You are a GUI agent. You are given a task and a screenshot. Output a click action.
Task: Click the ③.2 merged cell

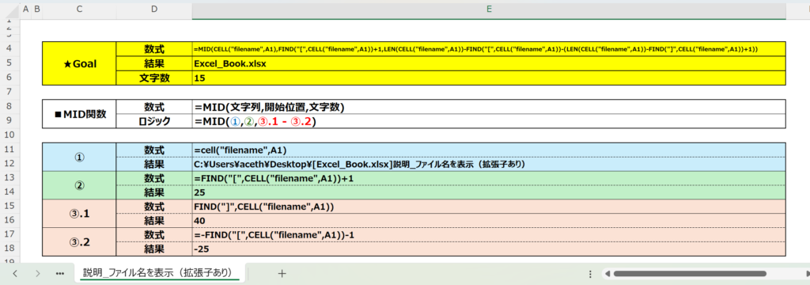tap(79, 242)
